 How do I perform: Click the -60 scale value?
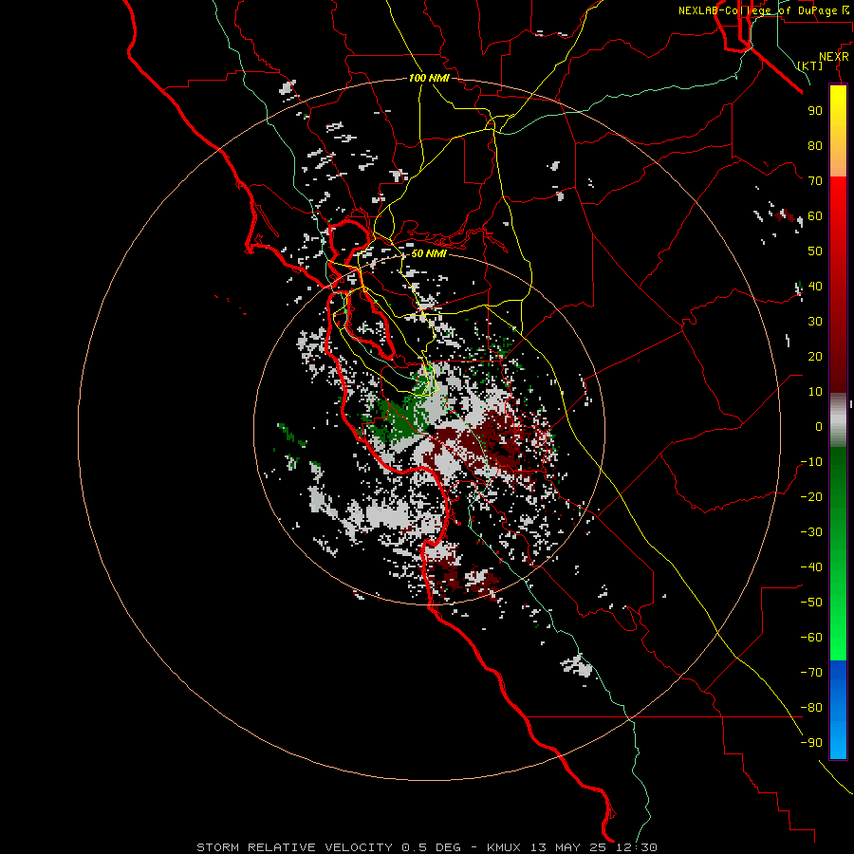(x=811, y=638)
